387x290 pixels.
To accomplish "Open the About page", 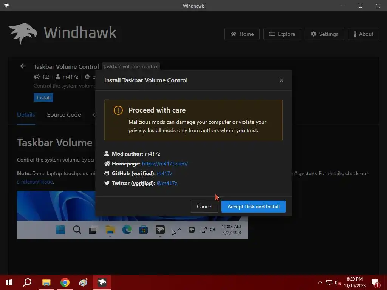I will (x=364, y=34).
